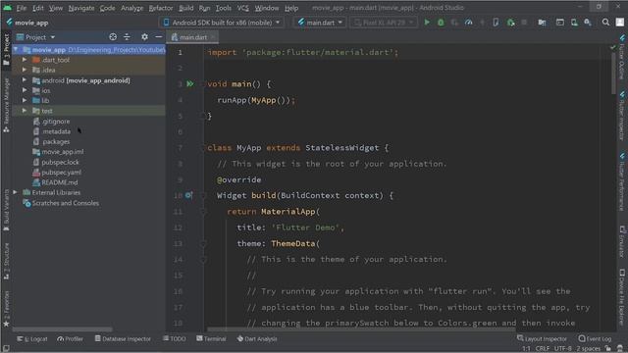Select pubspec.yaml in project tree
628x353 pixels.
(x=61, y=173)
